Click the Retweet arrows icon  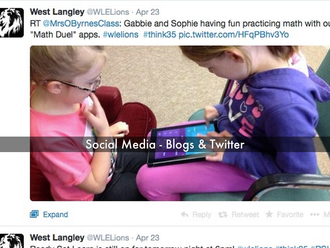(223, 215)
